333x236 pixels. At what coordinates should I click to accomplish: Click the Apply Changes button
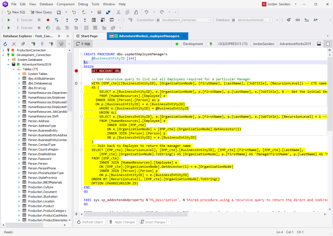tap(122, 222)
